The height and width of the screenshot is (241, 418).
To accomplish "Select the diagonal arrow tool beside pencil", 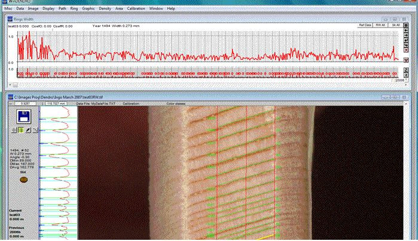I will pos(35,130).
